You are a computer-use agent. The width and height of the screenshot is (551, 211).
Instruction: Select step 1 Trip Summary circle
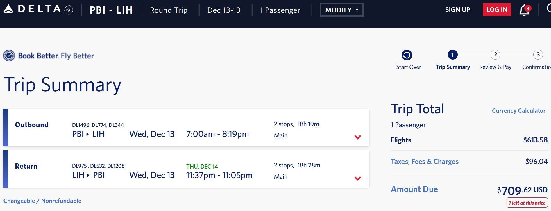click(x=452, y=55)
